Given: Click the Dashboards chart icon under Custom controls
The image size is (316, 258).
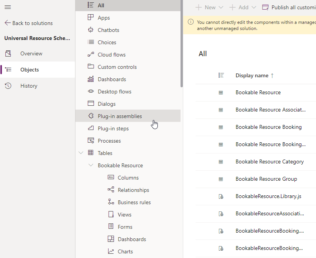Looking at the screenshot, I should (x=90, y=79).
